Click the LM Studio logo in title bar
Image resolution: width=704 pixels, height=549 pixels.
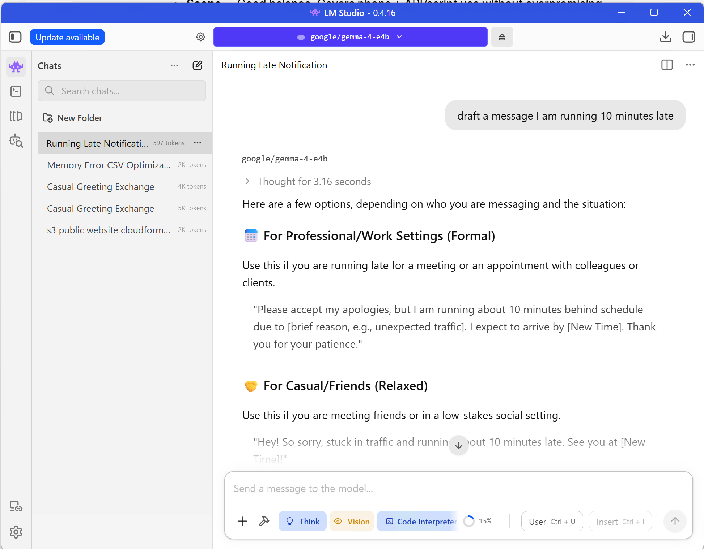pos(315,13)
